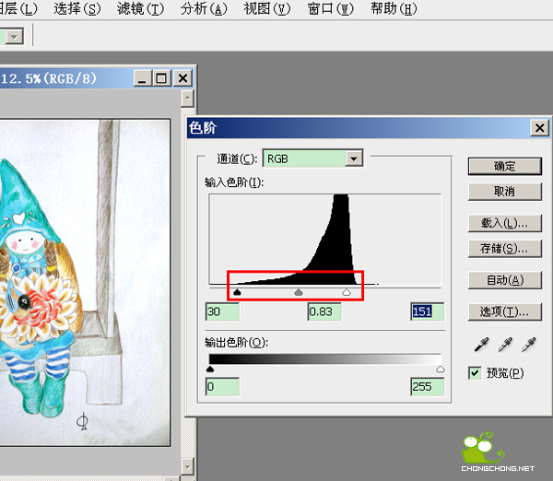Maximize the image document window
This screenshot has width=553, height=481.
click(162, 78)
